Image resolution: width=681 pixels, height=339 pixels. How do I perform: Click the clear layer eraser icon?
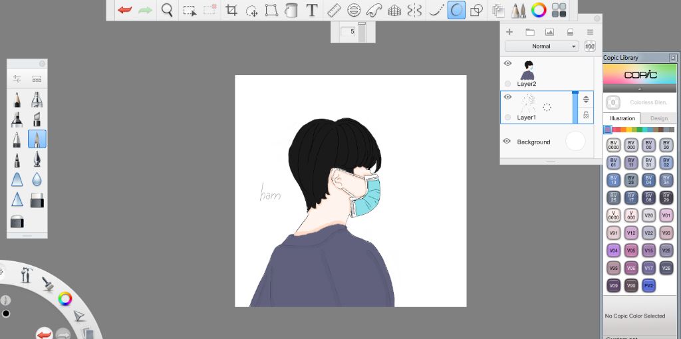[x=570, y=32]
